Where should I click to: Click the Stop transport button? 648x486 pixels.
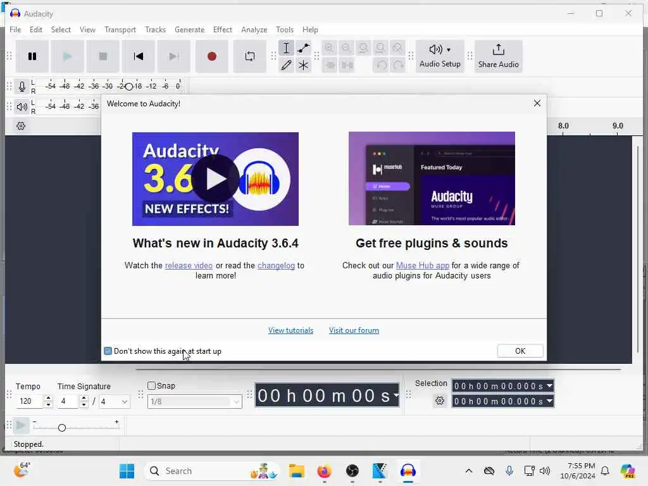pos(103,56)
